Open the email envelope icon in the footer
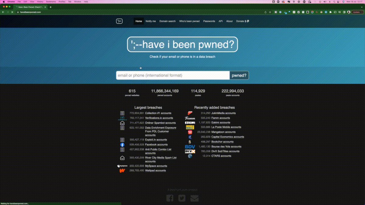The width and height of the screenshot is (365, 205). [x=195, y=198]
